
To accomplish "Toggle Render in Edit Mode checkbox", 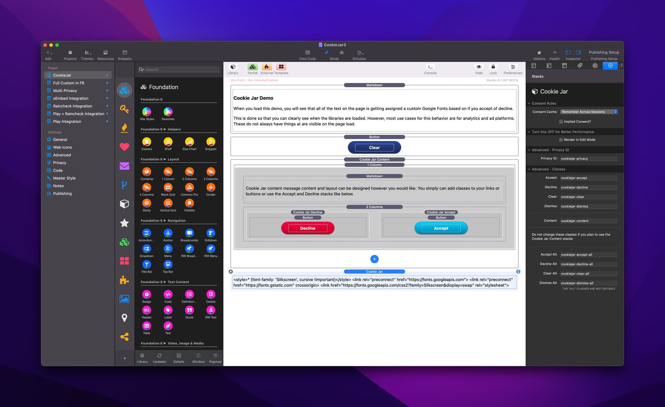I will click(x=561, y=140).
